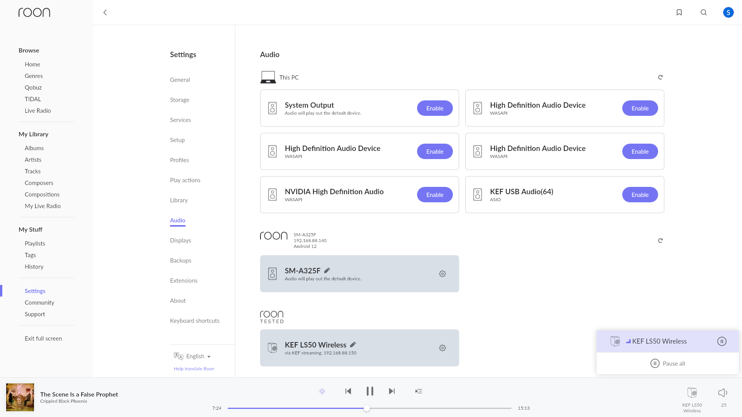Open profile avatar S
The height and width of the screenshot is (417, 742).
[728, 12]
